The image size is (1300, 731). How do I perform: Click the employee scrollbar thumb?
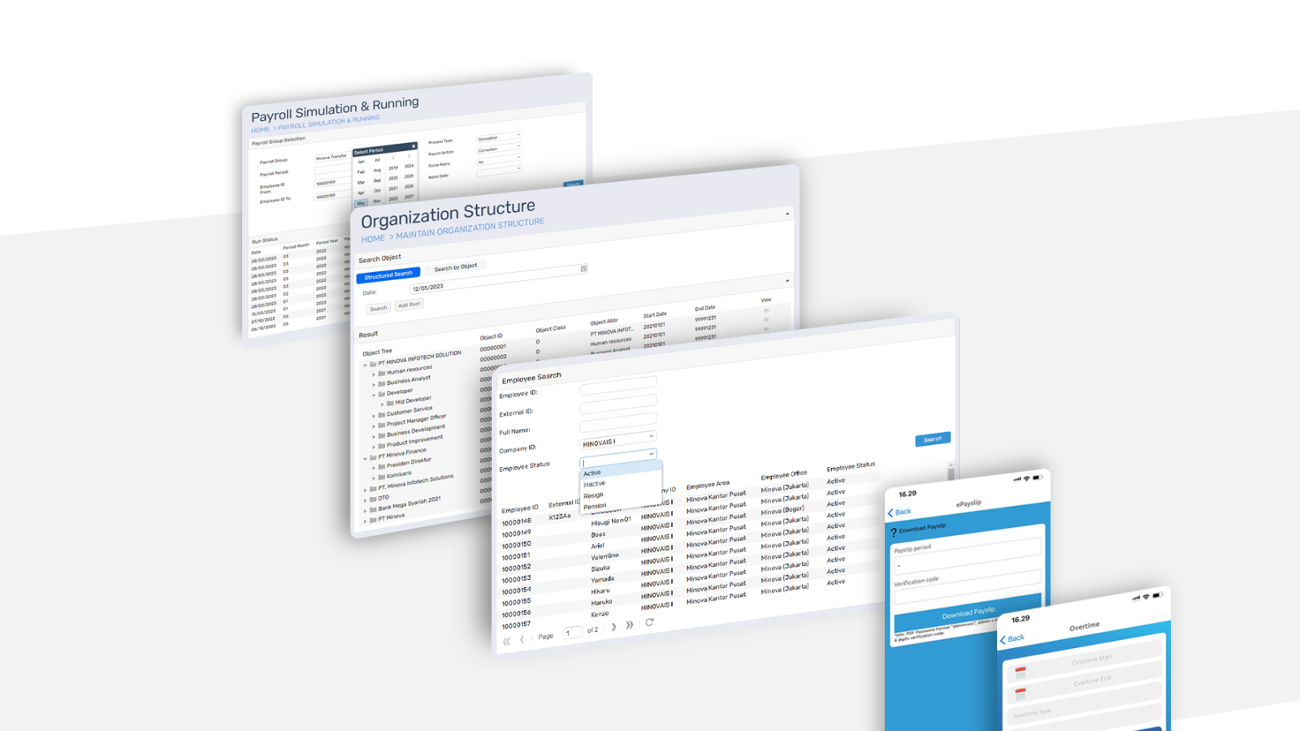click(951, 473)
